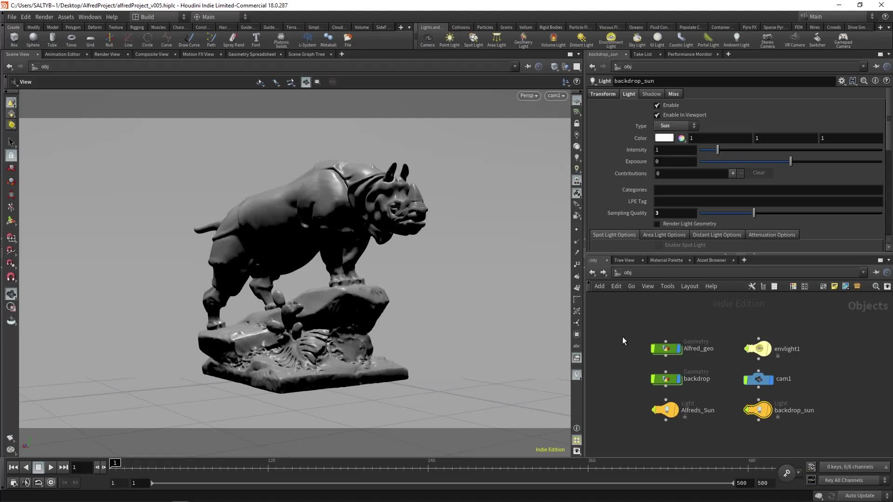Jump to the first frame
The image size is (893, 502).
pos(13,468)
